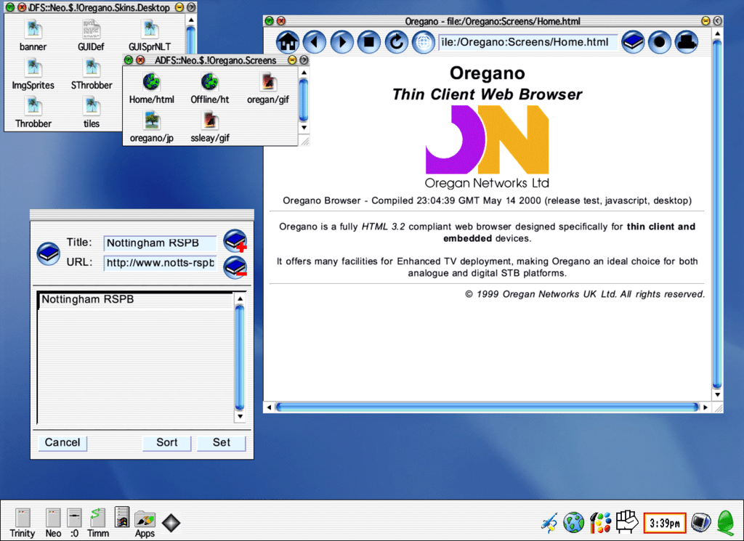The image size is (744, 541).
Task: Click the satellite icon in icon bar
Action: point(549,524)
